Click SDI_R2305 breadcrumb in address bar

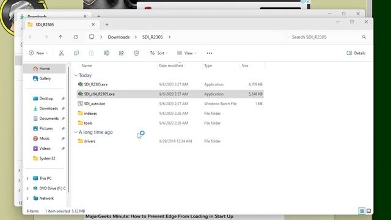point(152,37)
